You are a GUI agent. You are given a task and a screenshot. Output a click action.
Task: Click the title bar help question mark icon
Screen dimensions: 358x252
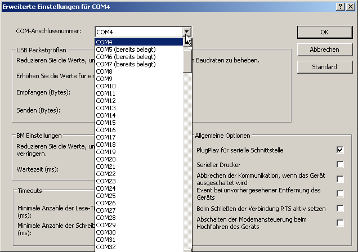click(341, 5)
